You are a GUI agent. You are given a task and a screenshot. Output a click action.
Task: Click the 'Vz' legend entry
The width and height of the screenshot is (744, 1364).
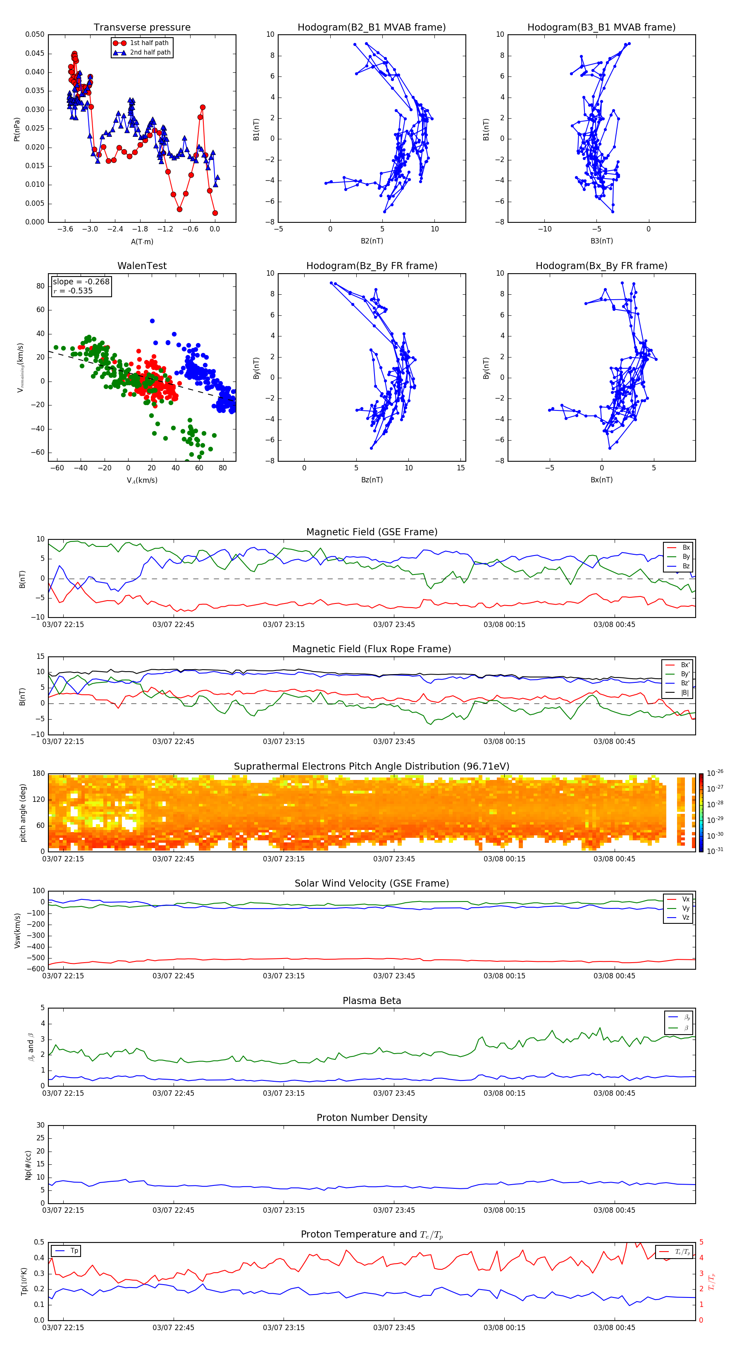coord(678,918)
